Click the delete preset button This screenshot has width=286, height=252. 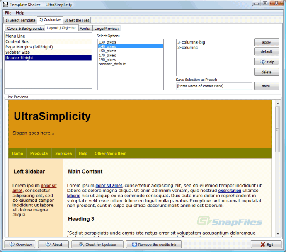tap(267, 72)
